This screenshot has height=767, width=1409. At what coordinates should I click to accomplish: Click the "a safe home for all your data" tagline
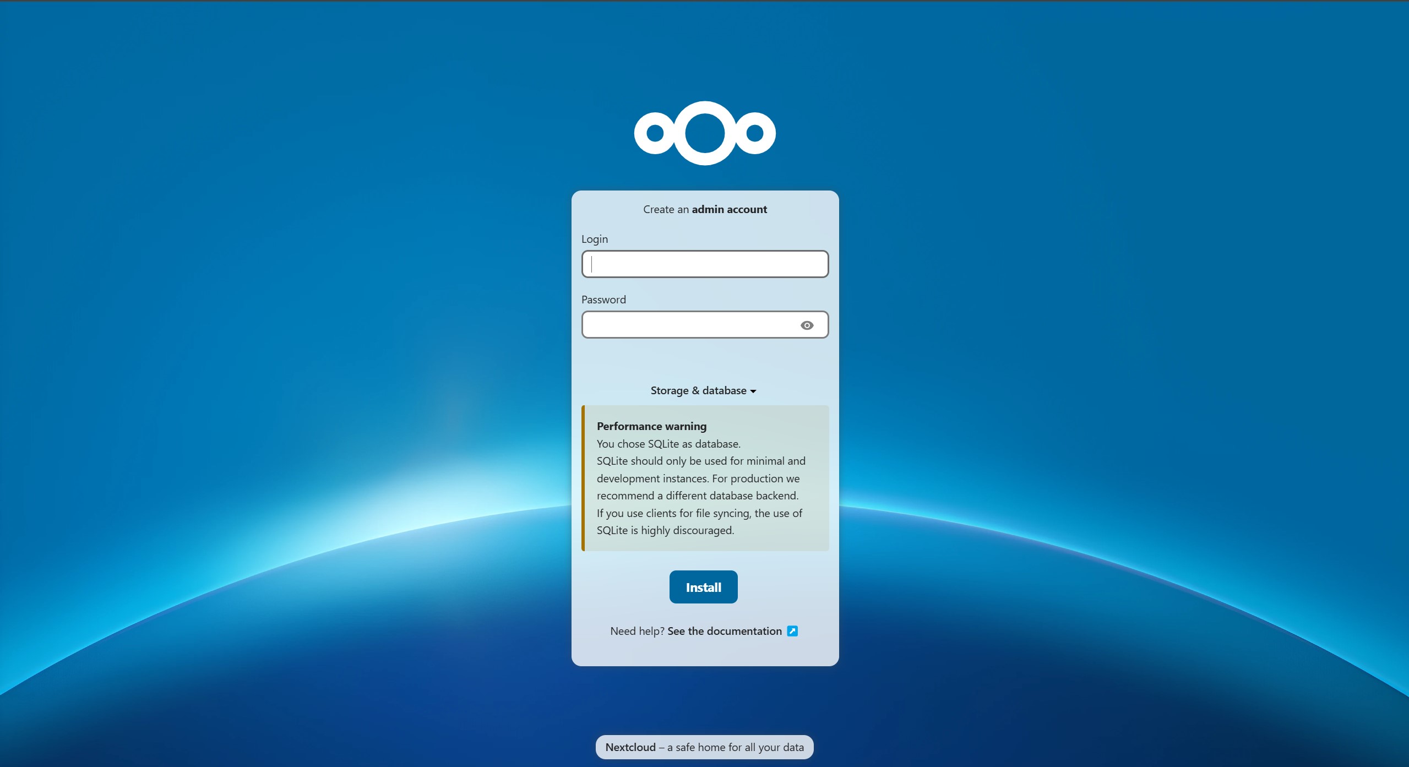(735, 747)
